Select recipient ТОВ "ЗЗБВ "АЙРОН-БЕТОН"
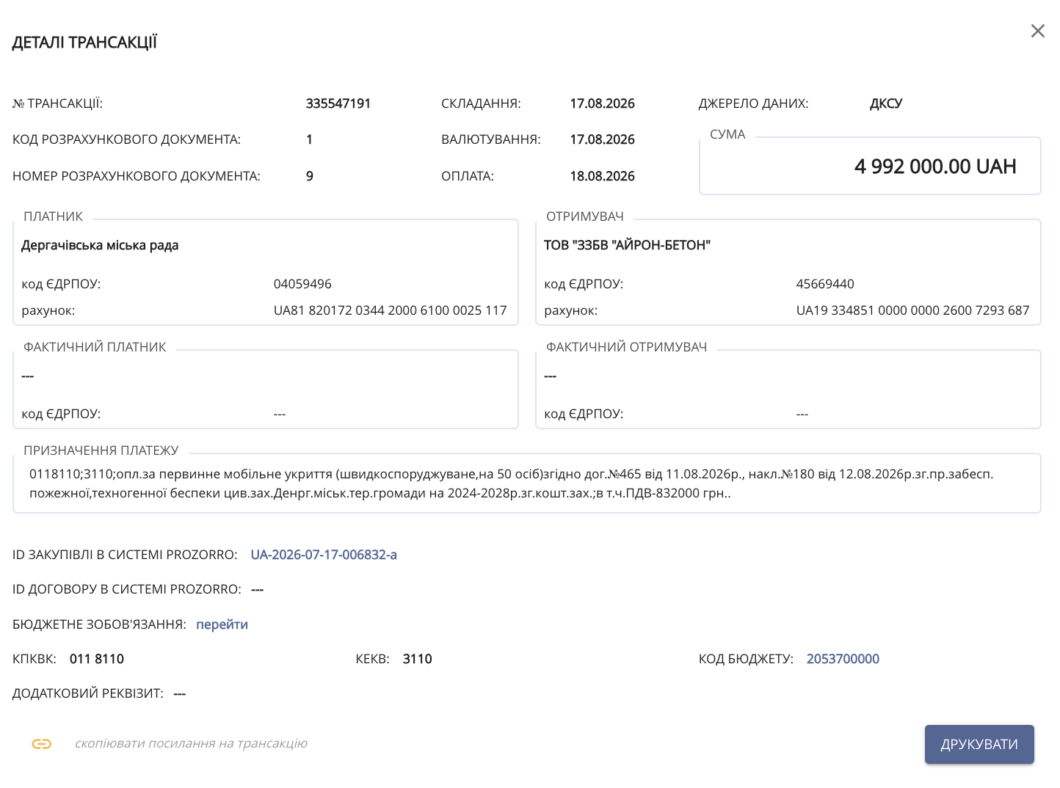The image size is (1060, 788). [x=627, y=245]
